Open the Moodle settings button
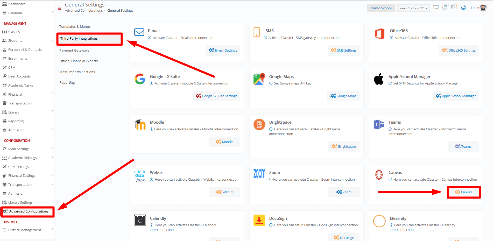Image resolution: width=493 pixels, height=241 pixels. pyautogui.click(x=224, y=142)
